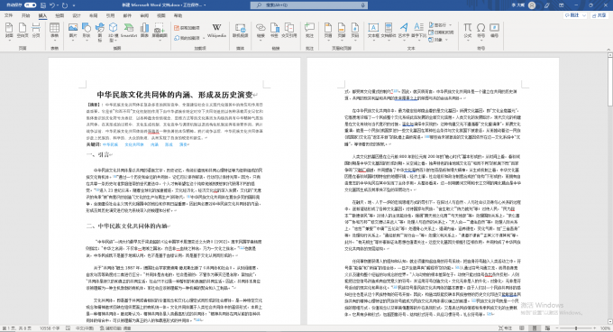Open Customize Quick Access Toolbar dropdown
613x332 pixels.
click(x=74, y=5)
